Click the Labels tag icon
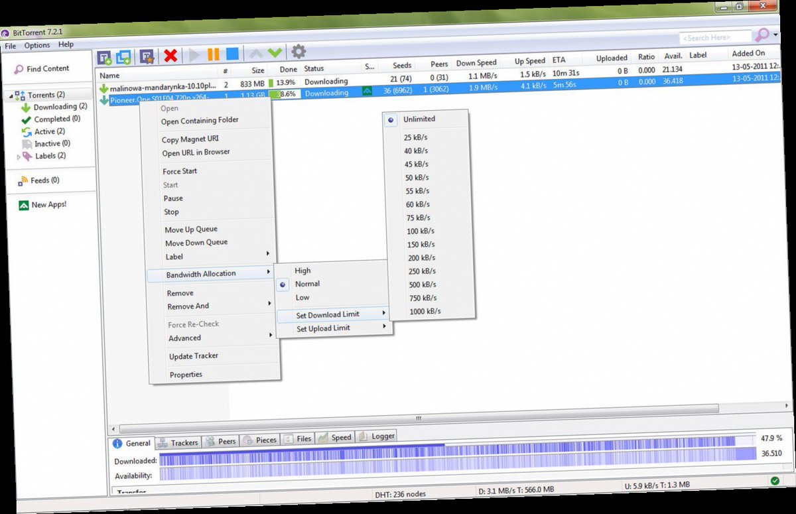The image size is (796, 514). click(x=27, y=157)
